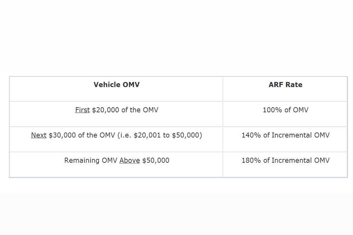Viewport: 353px width, 235px height.
Task: Click the $20,001 value in parentheses
Action: pyautogui.click(x=147, y=135)
